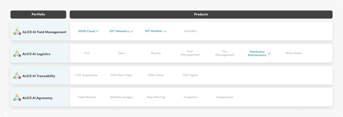This screenshot has width=343, height=117.
Task: Click the checkmark beside IOT Telemetry
Action: (132, 31)
